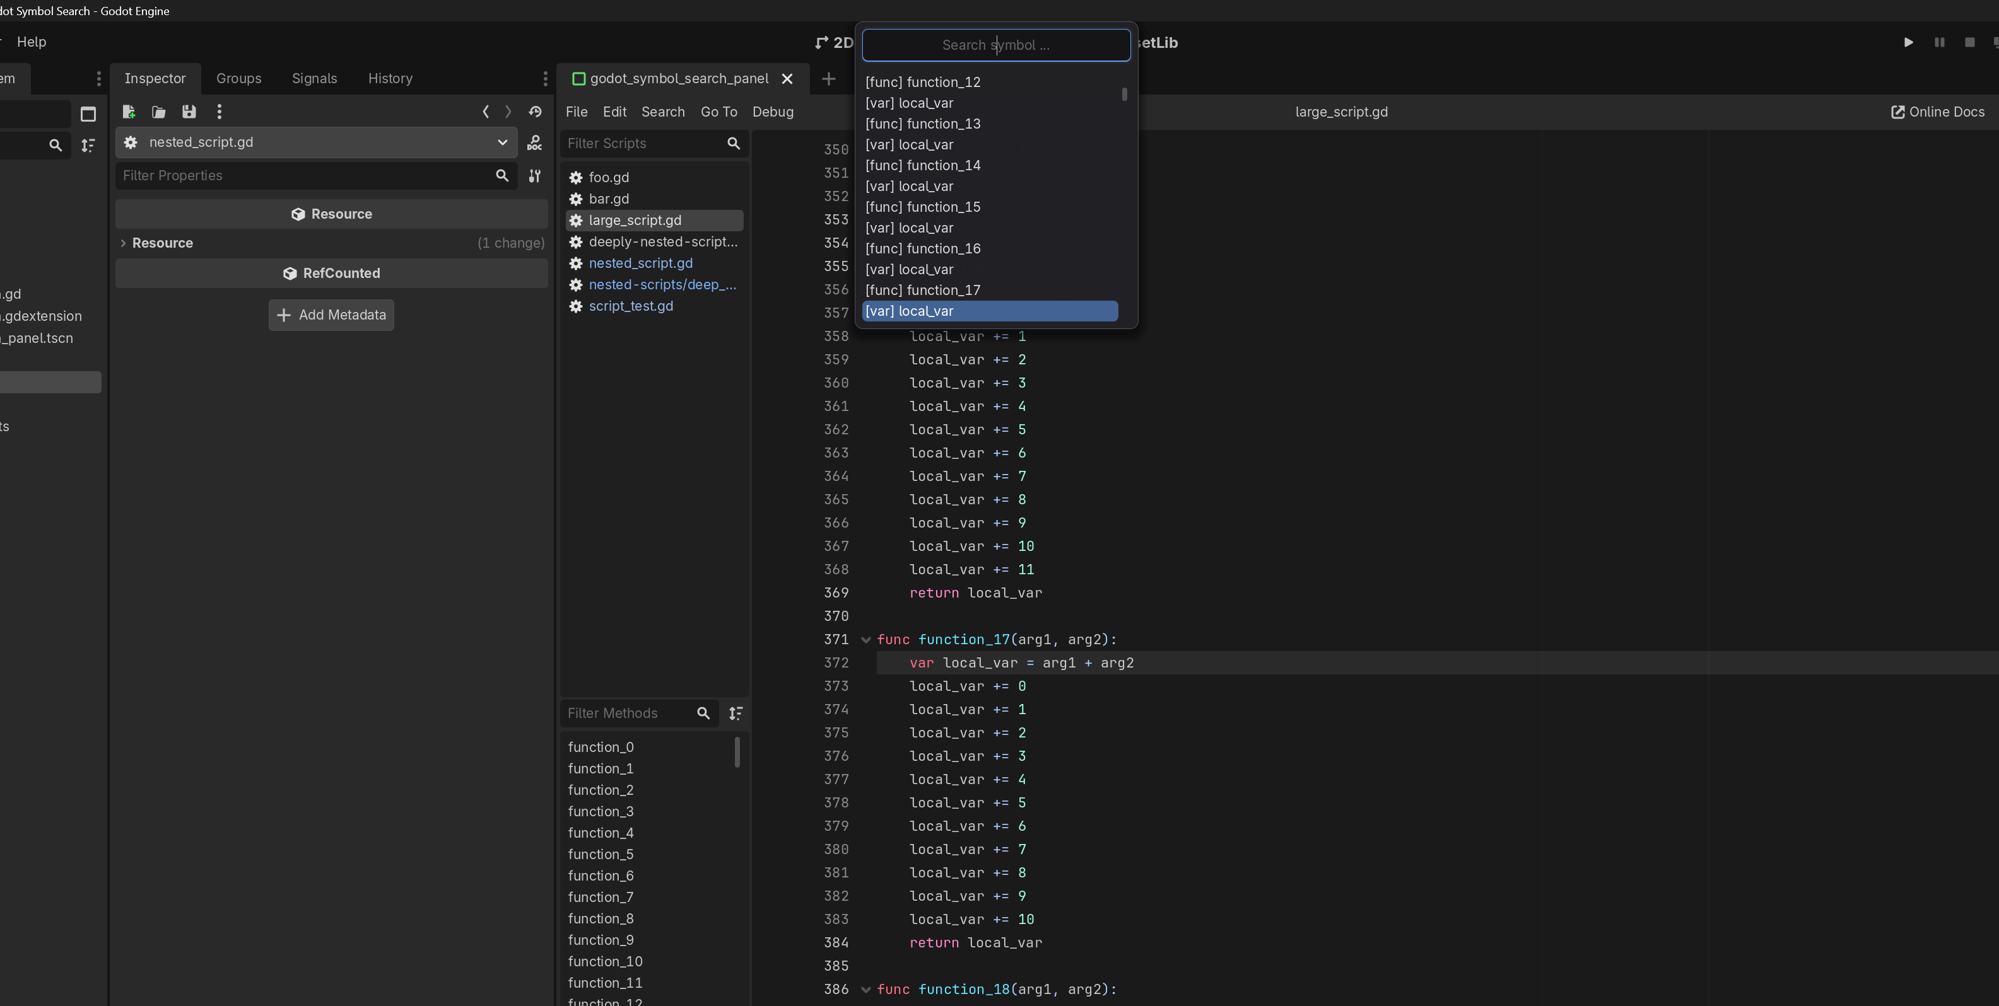Focus the Search symbol input field

[997, 45]
